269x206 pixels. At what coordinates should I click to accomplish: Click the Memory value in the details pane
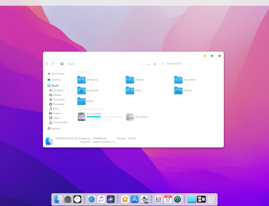(132, 138)
